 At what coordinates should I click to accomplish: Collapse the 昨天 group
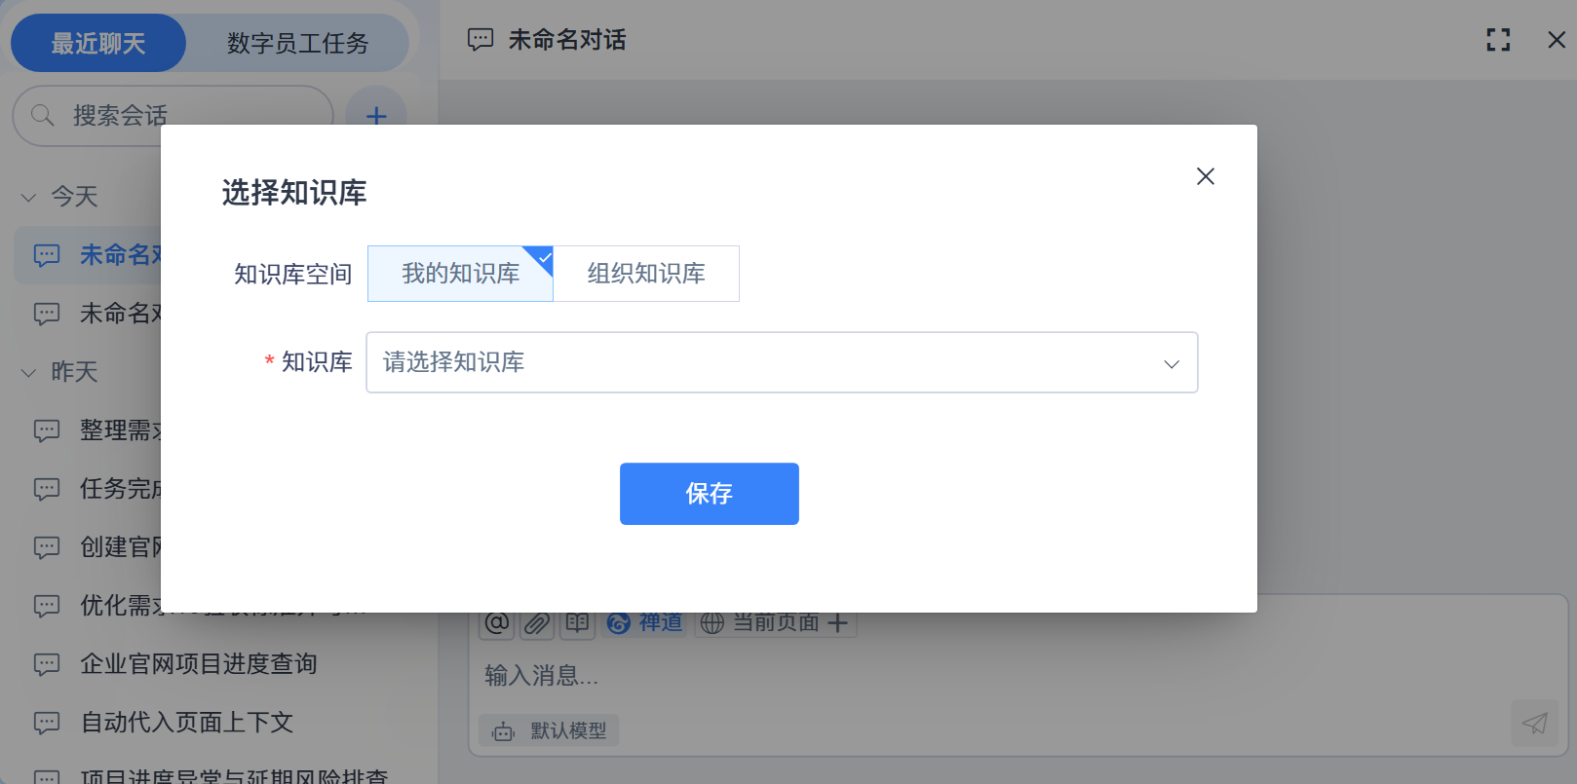[29, 372]
